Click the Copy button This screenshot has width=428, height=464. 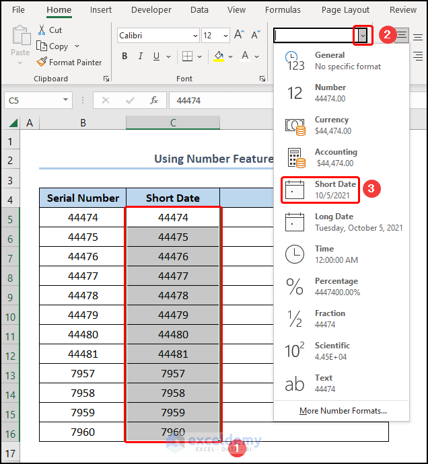(52, 46)
